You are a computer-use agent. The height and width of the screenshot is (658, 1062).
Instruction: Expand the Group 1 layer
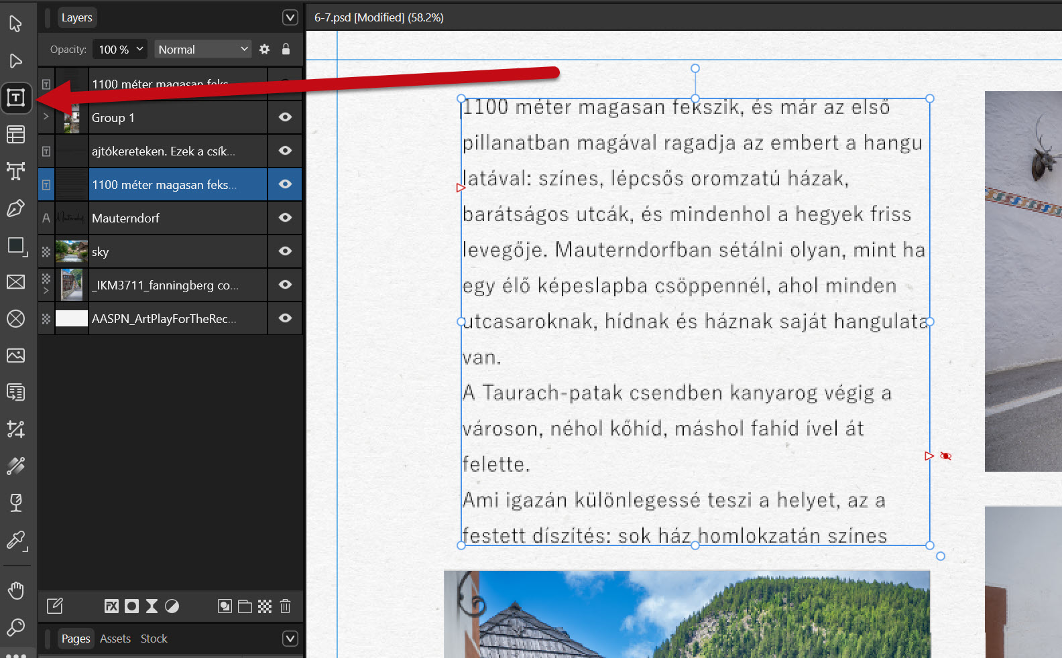[46, 117]
